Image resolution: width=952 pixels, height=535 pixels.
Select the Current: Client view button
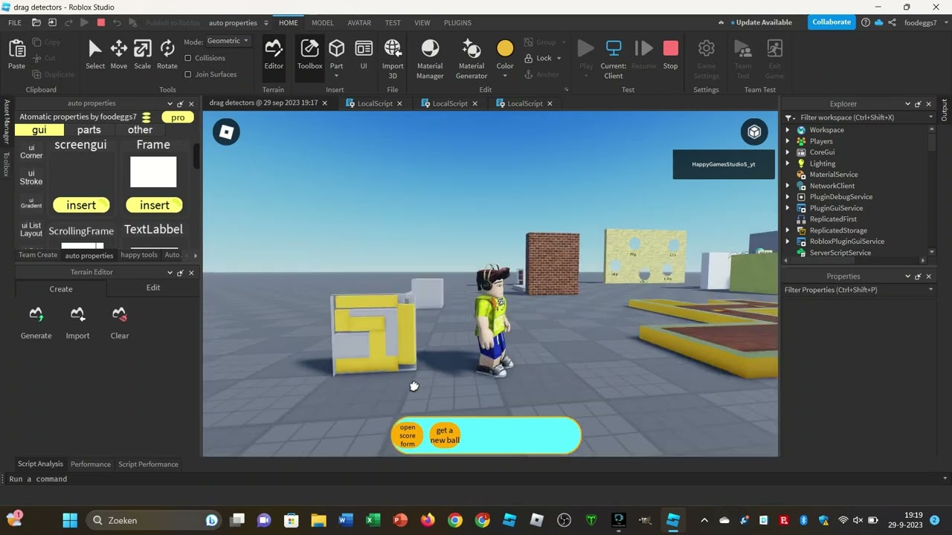(x=614, y=59)
